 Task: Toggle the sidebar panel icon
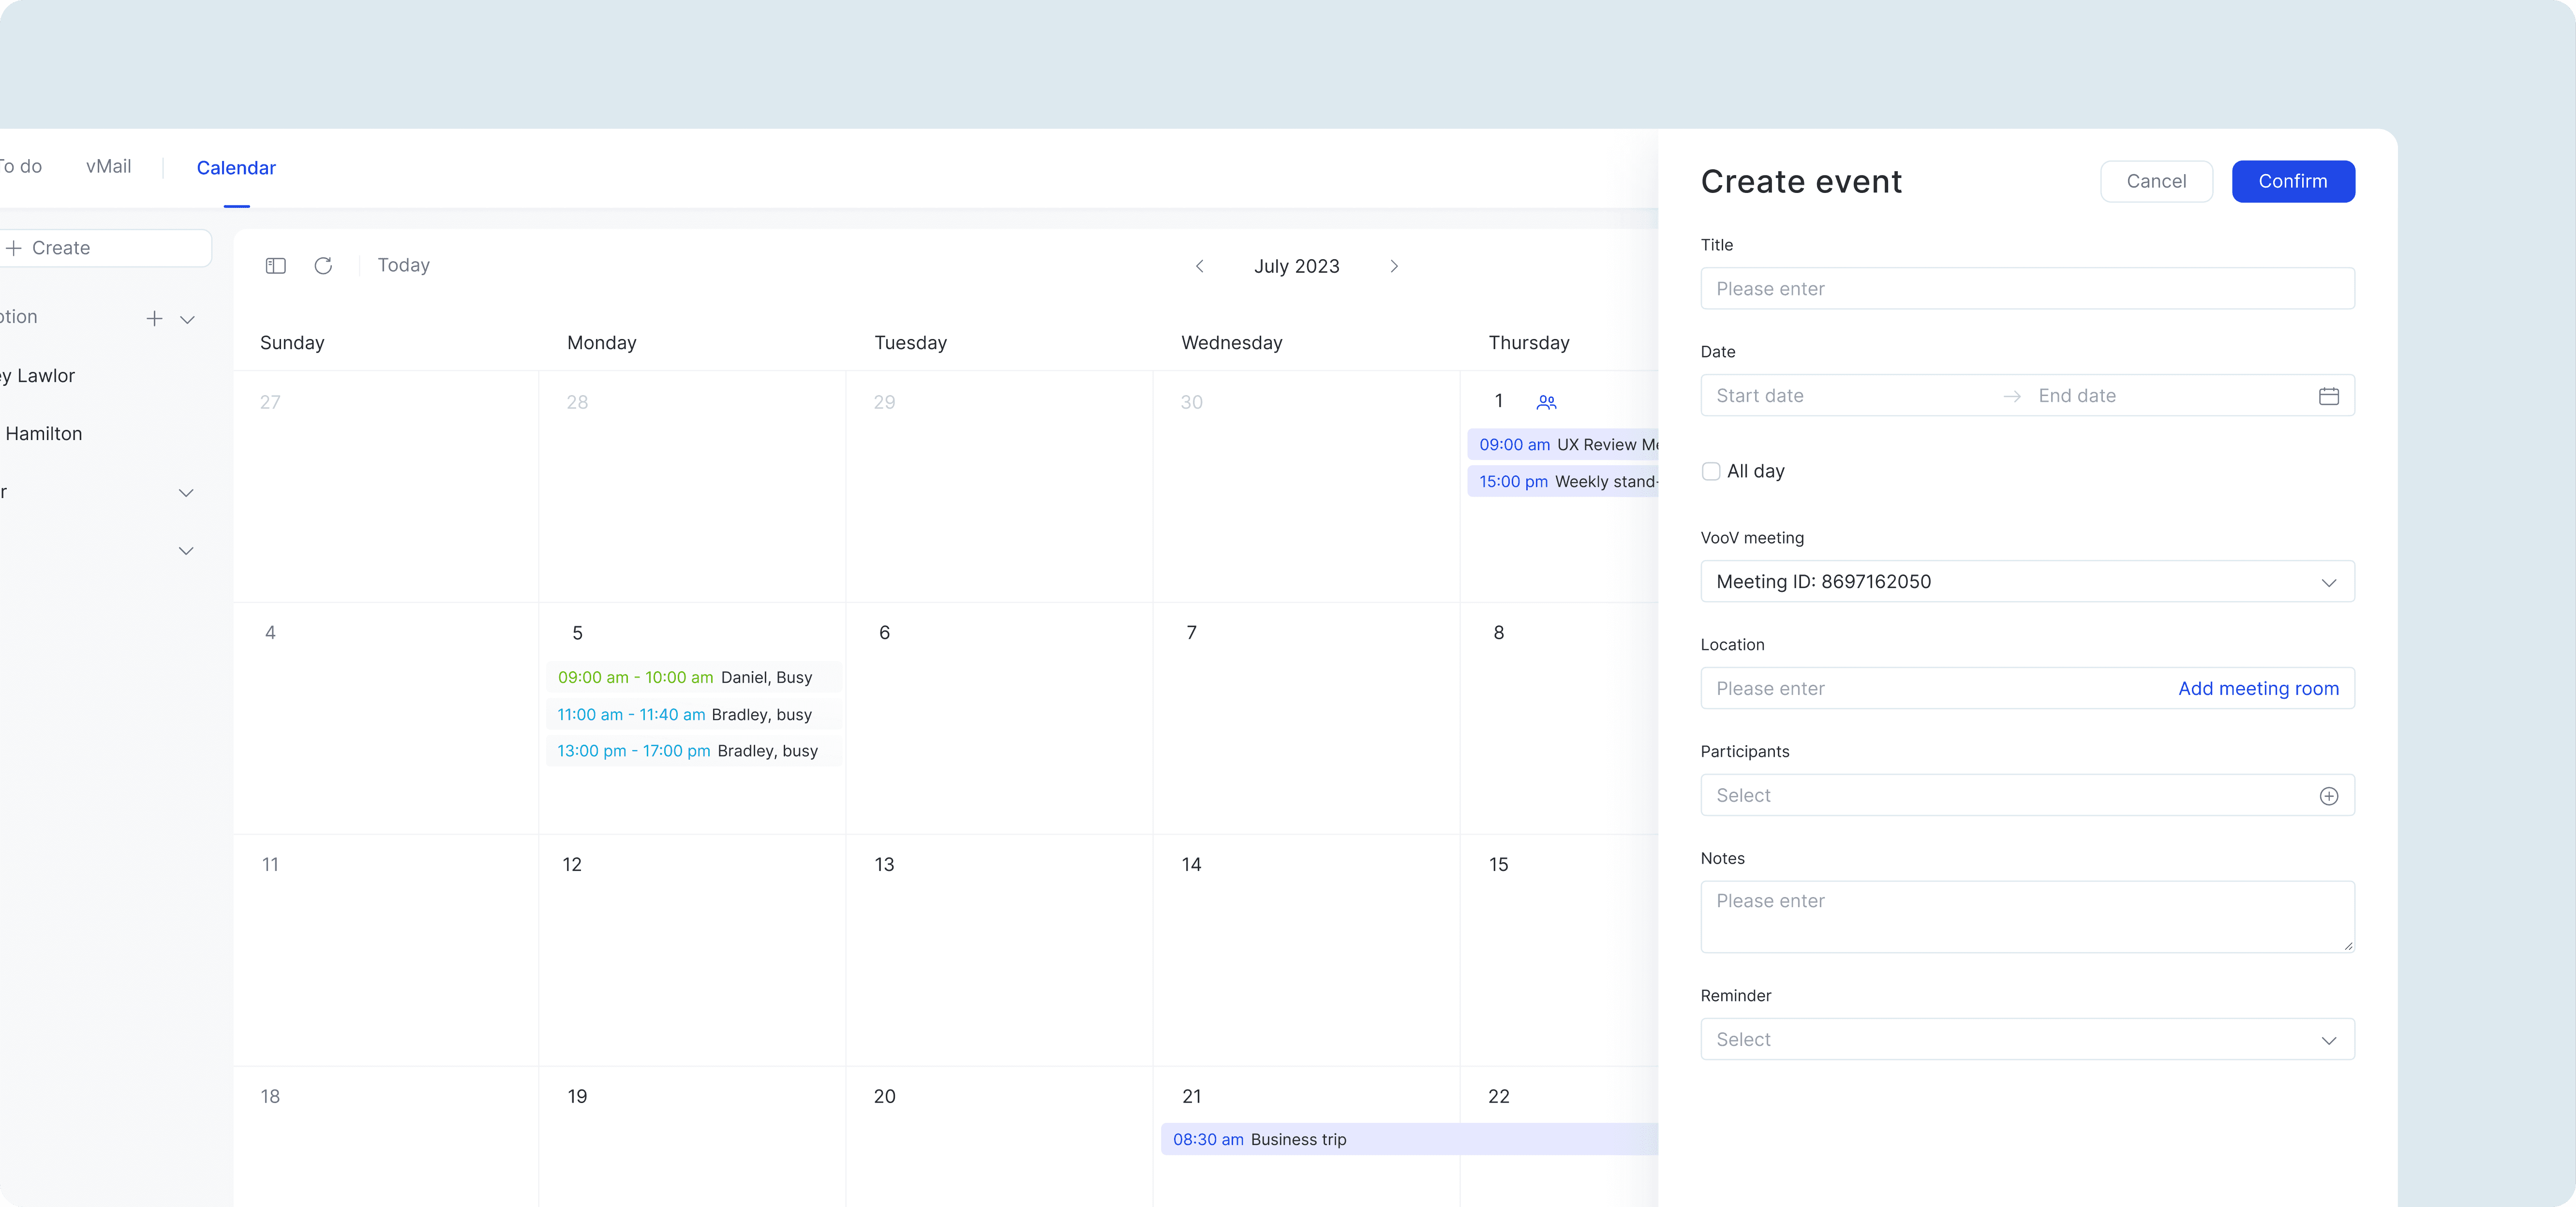tap(276, 266)
